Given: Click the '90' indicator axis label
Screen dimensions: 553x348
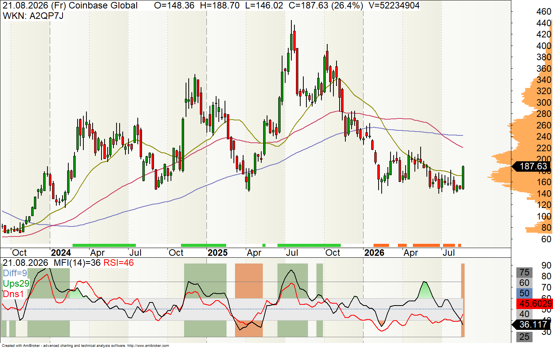Looking at the screenshot, I should click(546, 265).
